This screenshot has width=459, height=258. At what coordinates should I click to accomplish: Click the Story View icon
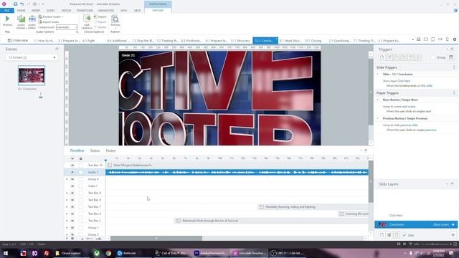click(x=9, y=40)
